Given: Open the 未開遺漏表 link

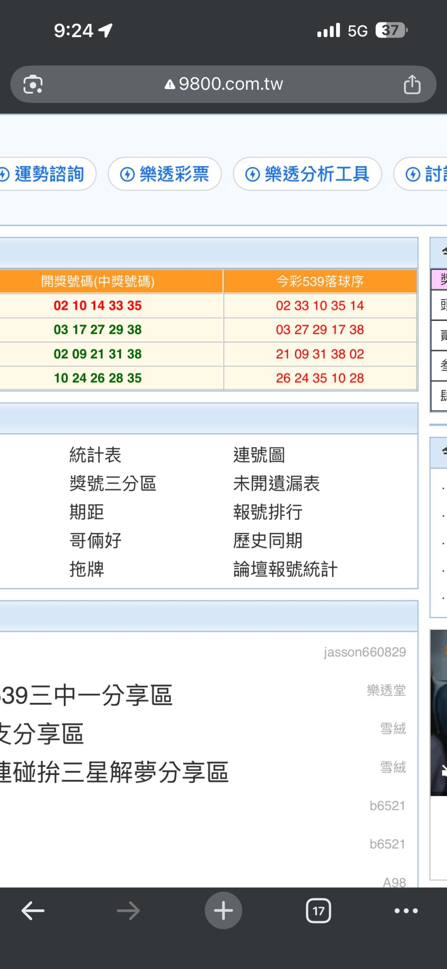Looking at the screenshot, I should click(x=276, y=483).
